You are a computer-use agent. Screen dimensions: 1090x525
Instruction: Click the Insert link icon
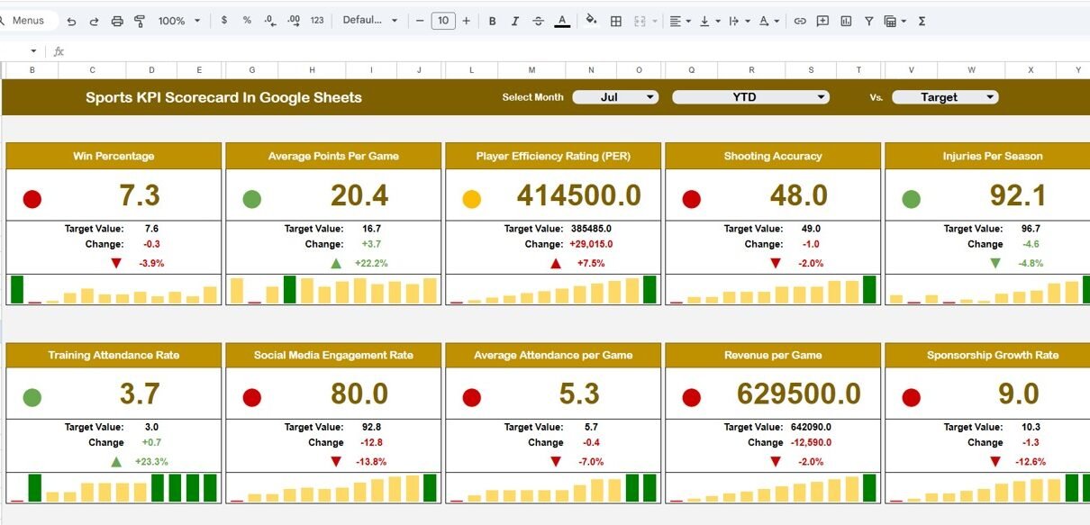point(799,21)
